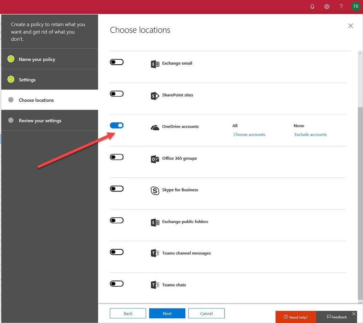
Task: Click the 'OneDrive accounts' label
Action: [180, 126]
